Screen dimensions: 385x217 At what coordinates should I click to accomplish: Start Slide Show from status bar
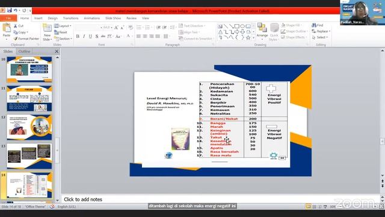click(325, 207)
